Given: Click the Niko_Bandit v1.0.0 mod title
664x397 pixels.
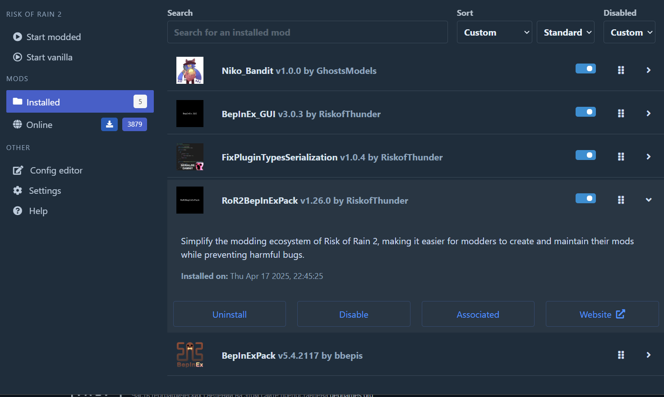Looking at the screenshot, I should coord(299,71).
